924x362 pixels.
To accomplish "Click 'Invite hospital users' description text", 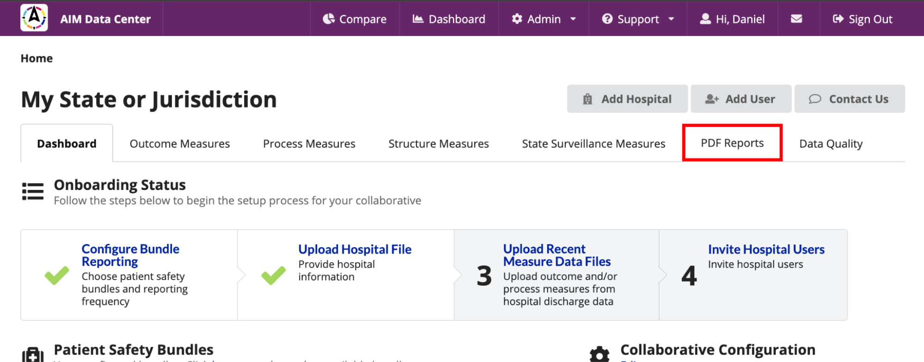I will pyautogui.click(x=755, y=264).
